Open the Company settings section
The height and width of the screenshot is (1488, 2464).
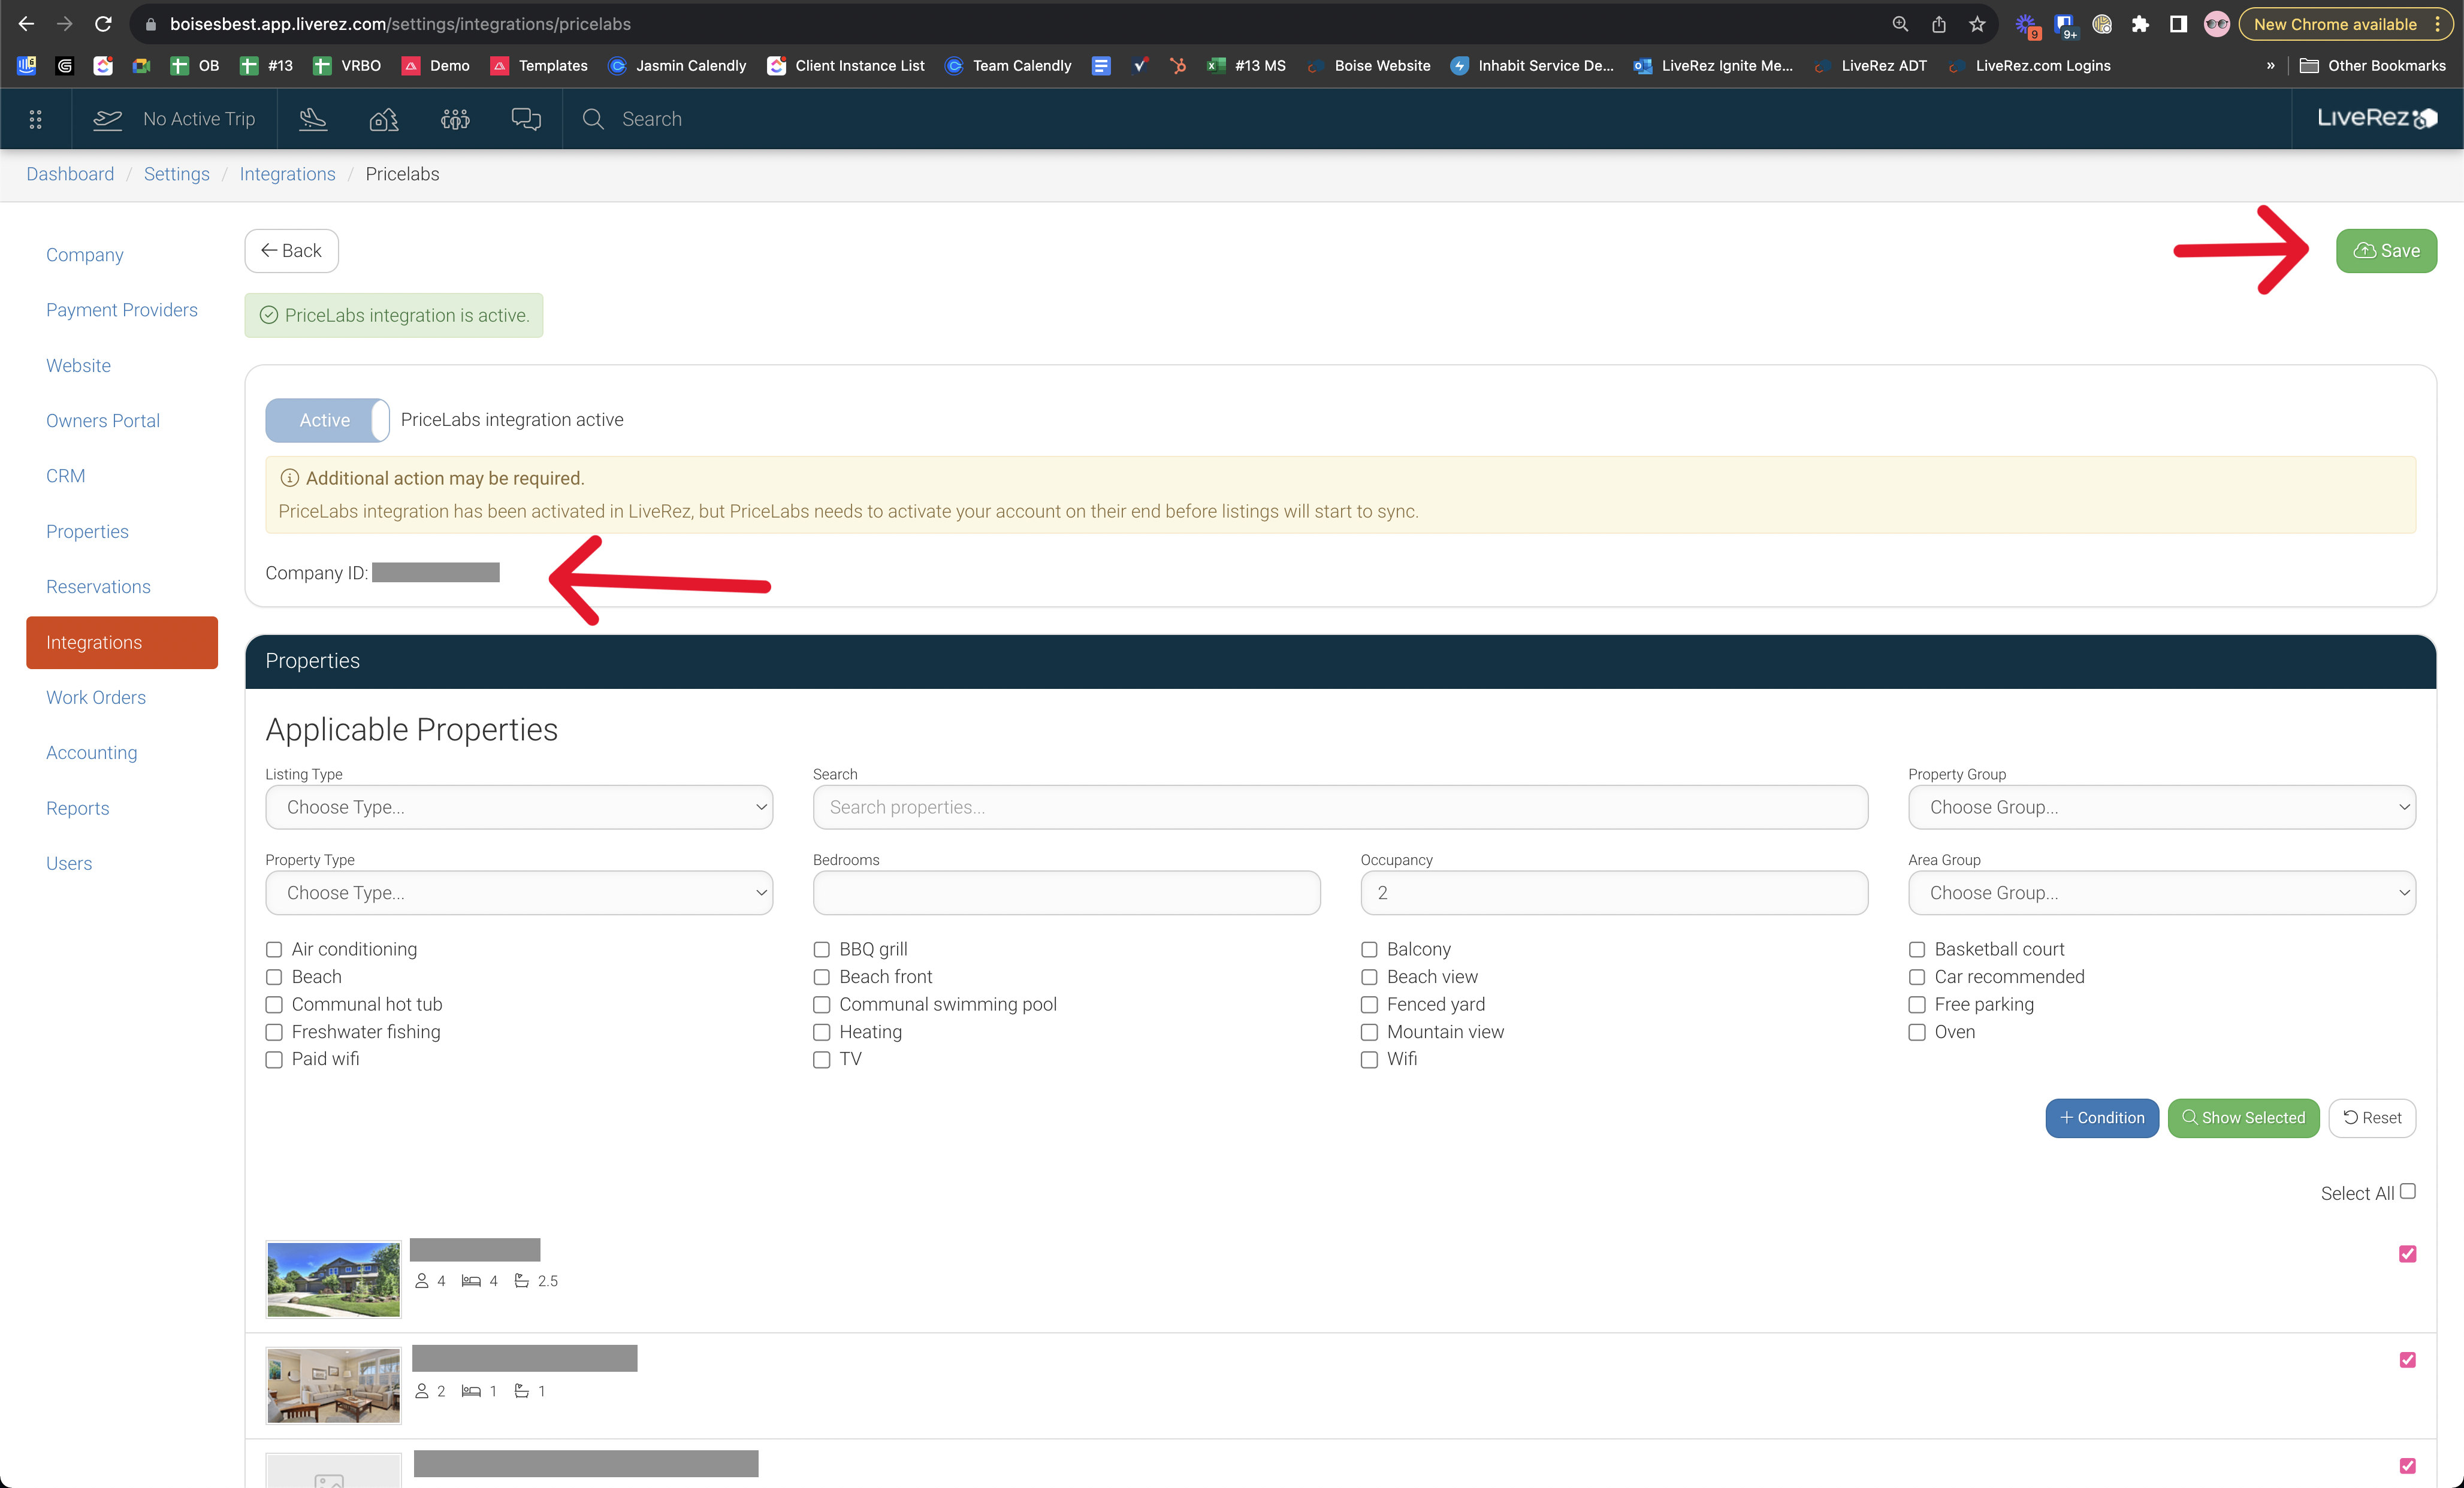(x=85, y=255)
